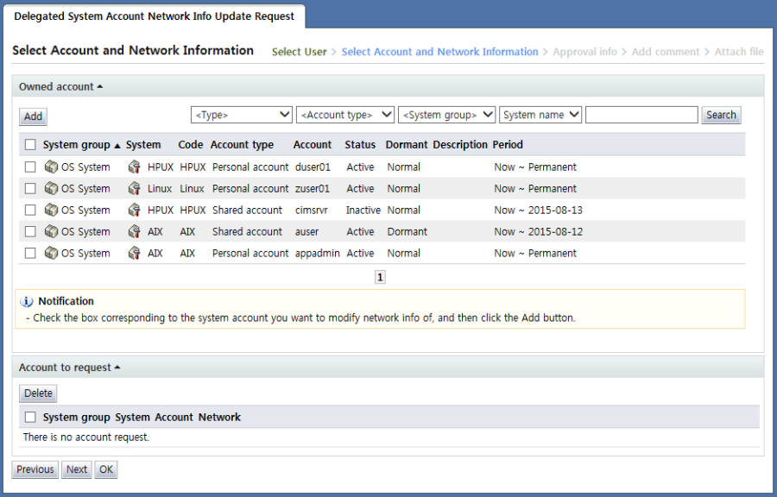Select the Approval info step link
The image size is (777, 497).
(585, 52)
